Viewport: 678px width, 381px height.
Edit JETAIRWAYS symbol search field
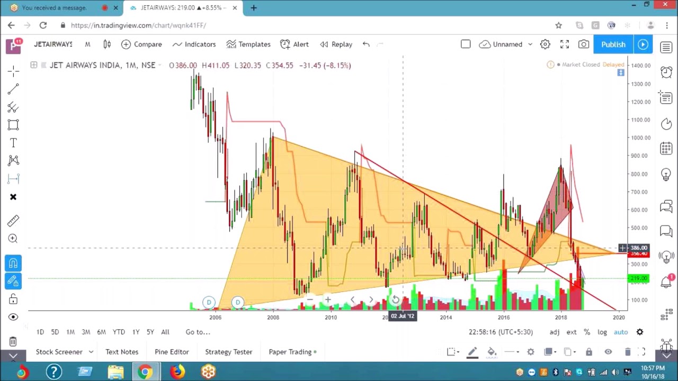pyautogui.click(x=53, y=44)
